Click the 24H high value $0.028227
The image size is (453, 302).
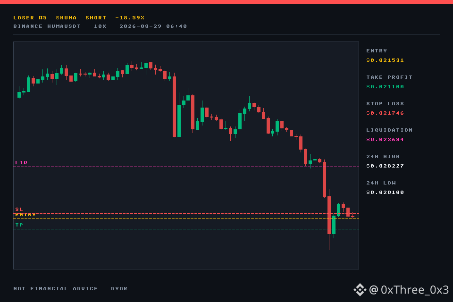coord(385,166)
